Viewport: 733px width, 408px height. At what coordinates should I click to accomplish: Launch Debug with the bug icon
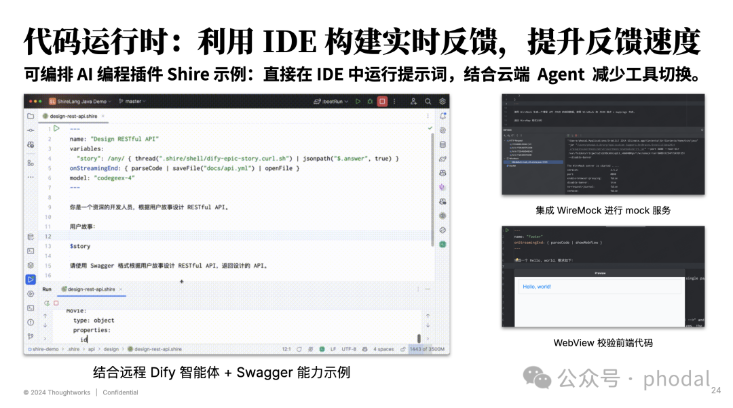371,101
